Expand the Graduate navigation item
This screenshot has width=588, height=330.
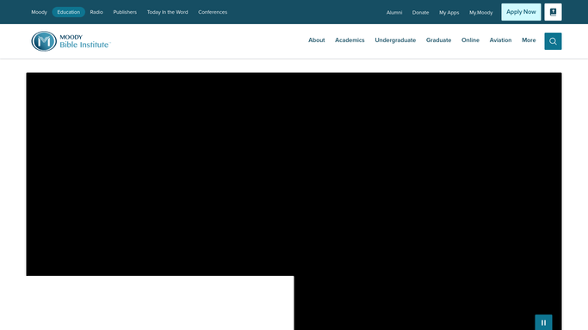click(438, 40)
